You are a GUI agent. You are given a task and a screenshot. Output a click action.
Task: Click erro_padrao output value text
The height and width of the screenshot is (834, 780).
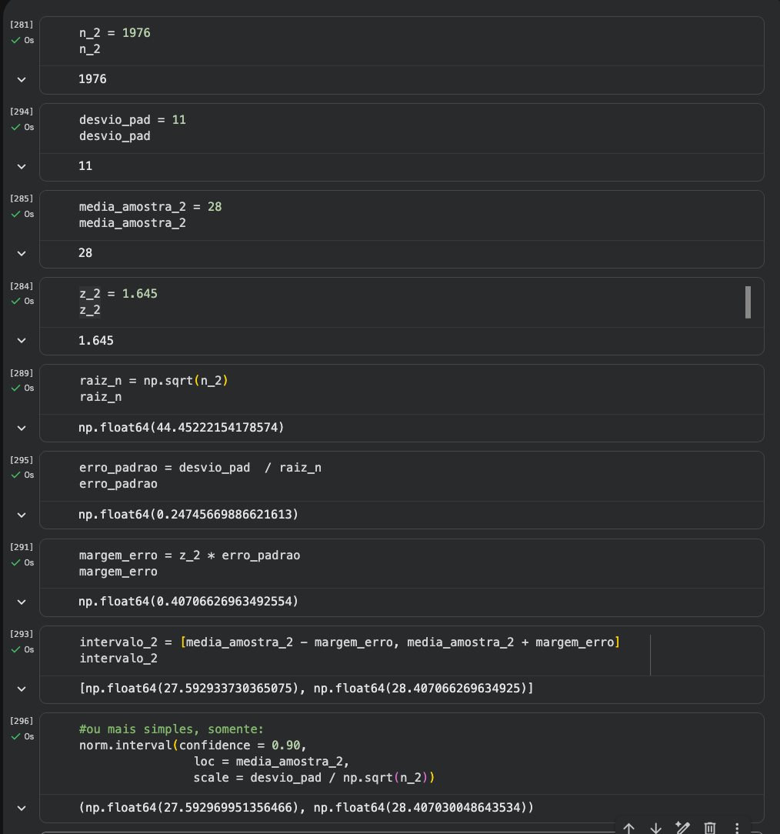(188, 514)
